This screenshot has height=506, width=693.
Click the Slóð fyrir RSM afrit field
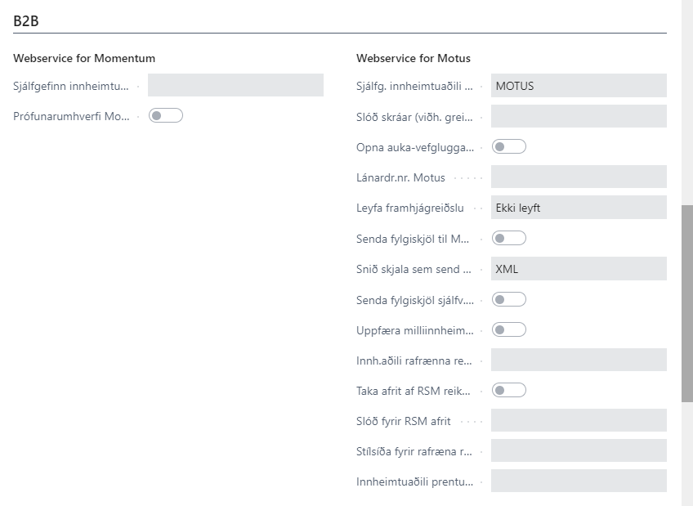click(x=579, y=421)
